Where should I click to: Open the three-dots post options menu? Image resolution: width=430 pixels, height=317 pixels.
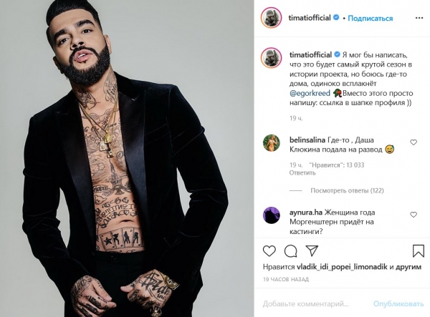tap(419, 18)
